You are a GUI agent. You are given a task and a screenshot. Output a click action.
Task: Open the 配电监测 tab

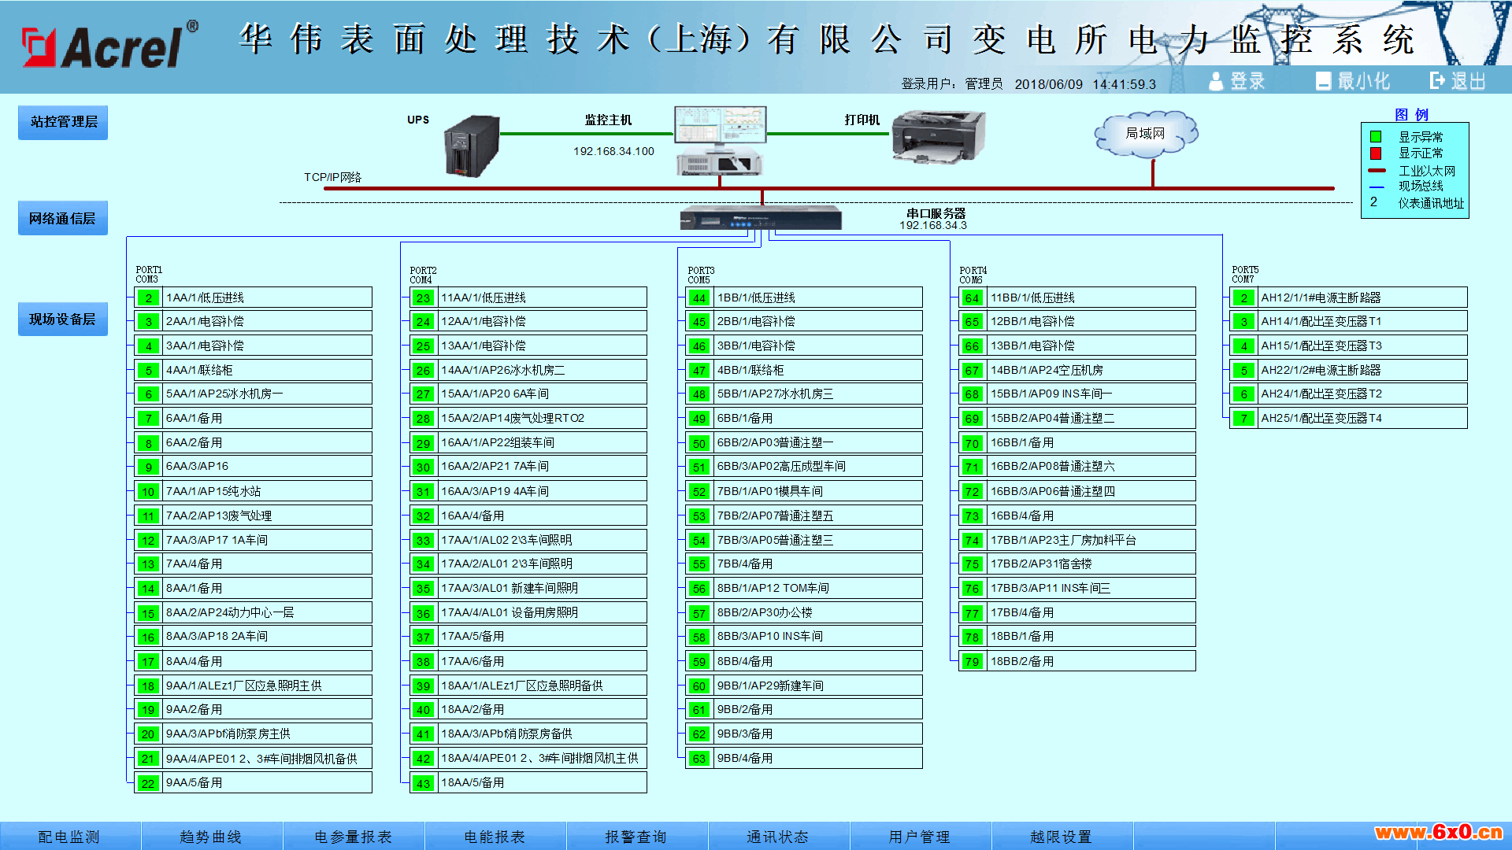(69, 837)
